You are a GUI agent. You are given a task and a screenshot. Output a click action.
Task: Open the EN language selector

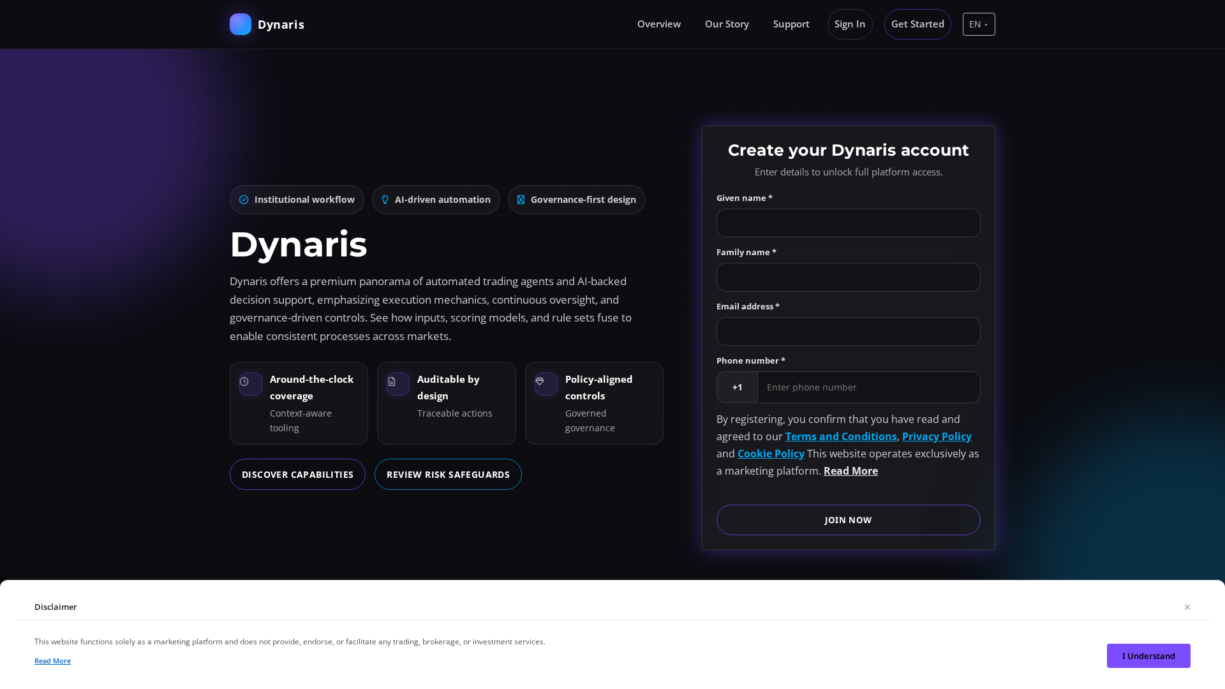click(x=978, y=24)
